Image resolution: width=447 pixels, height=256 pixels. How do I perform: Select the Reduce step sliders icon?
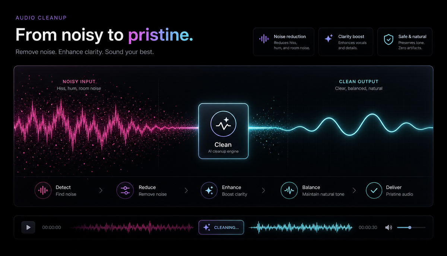tap(125, 191)
